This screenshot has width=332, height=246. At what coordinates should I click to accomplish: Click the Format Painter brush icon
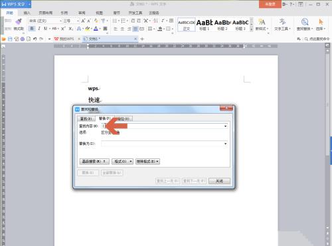click(19, 22)
